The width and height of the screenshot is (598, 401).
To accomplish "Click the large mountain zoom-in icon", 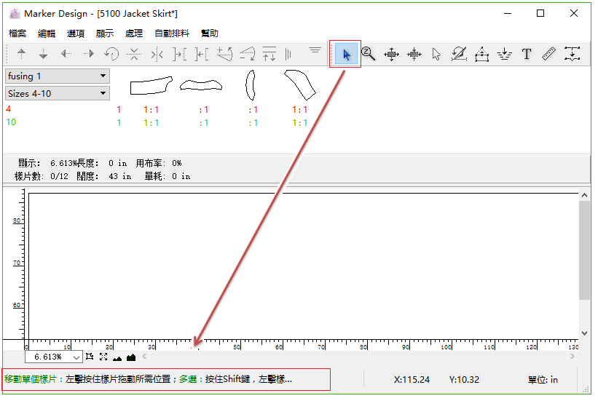I will point(131,357).
